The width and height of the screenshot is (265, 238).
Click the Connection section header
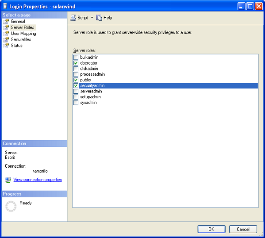[x=35, y=143]
